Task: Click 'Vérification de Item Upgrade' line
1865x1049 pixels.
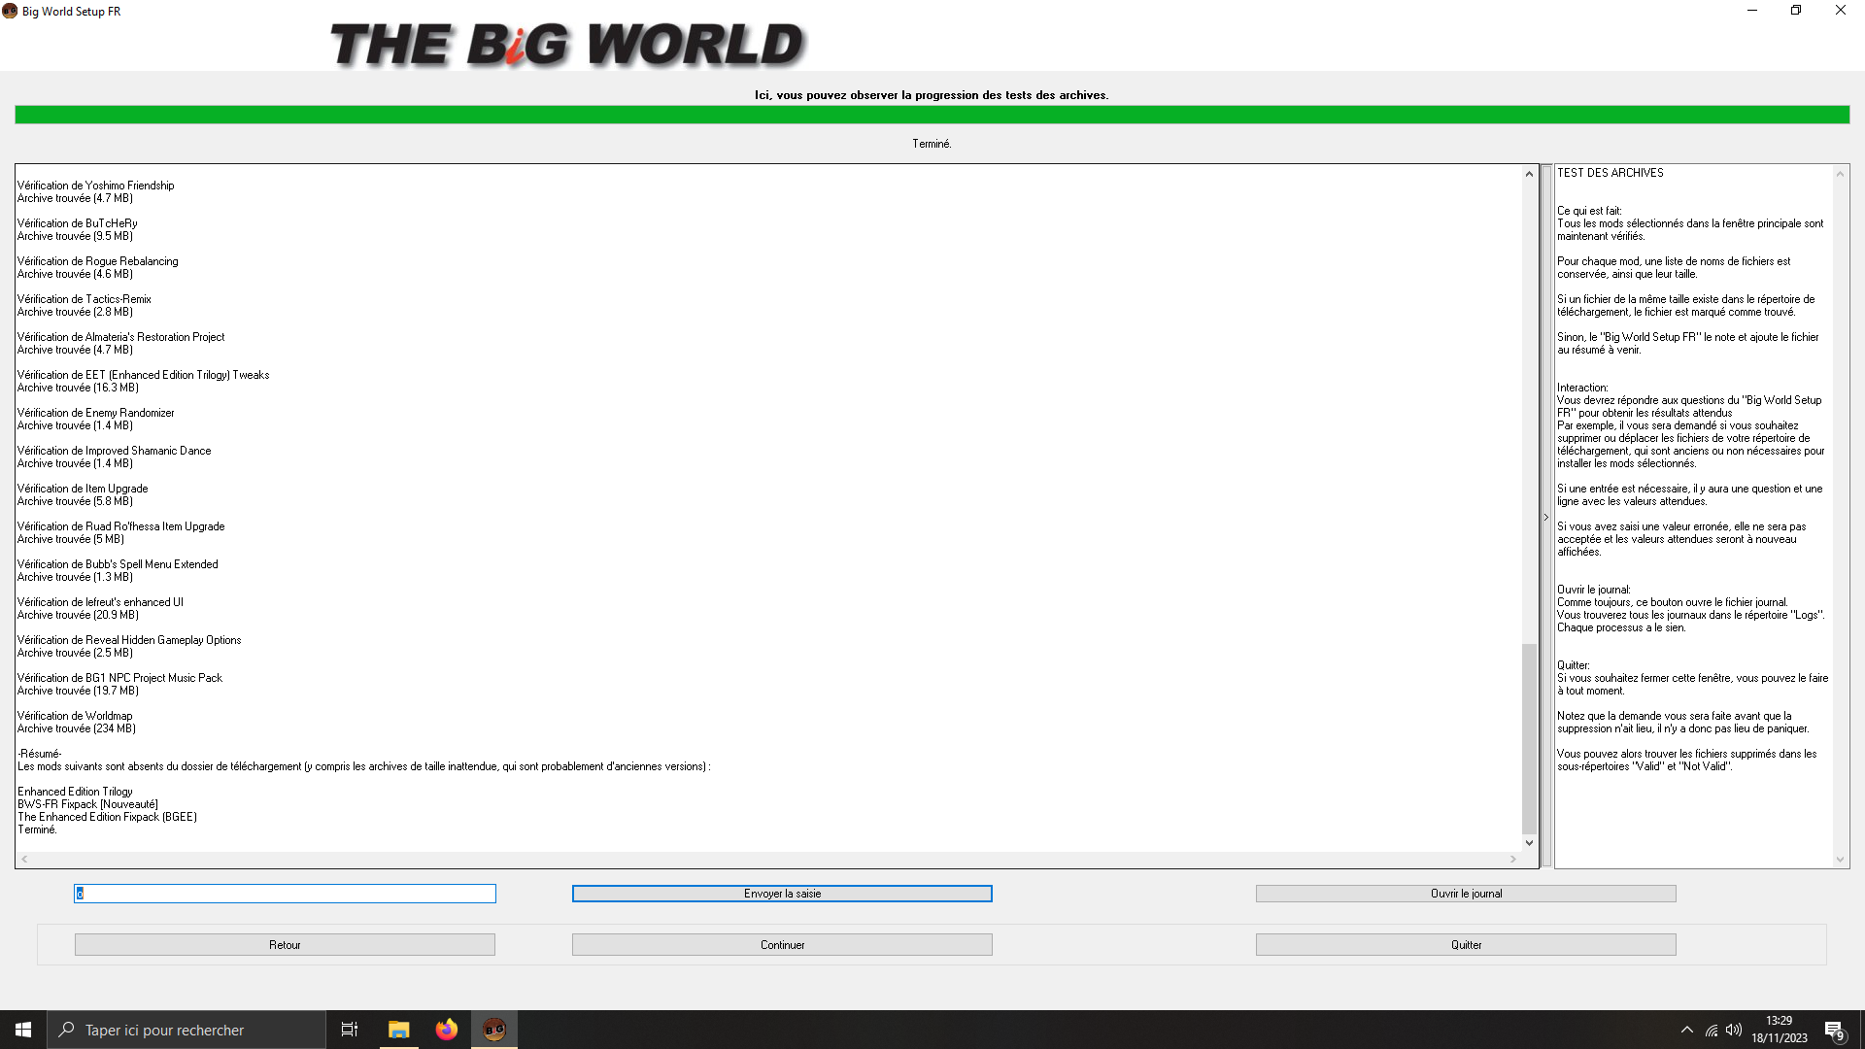Action: pos(83,489)
